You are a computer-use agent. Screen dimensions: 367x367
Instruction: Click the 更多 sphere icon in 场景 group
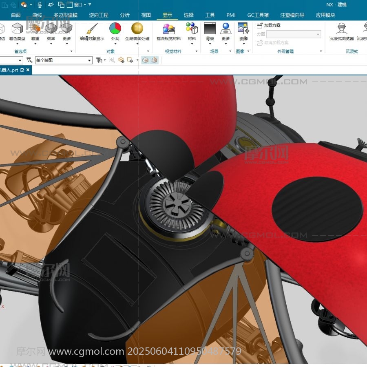coord(226,28)
